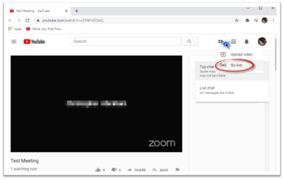
Task: Open the notifications bell
Action: (246, 42)
